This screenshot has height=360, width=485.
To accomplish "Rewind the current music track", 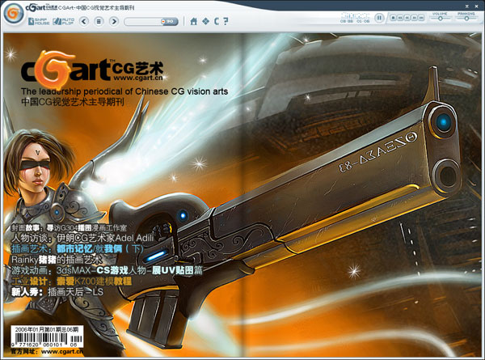I will (x=407, y=18).
